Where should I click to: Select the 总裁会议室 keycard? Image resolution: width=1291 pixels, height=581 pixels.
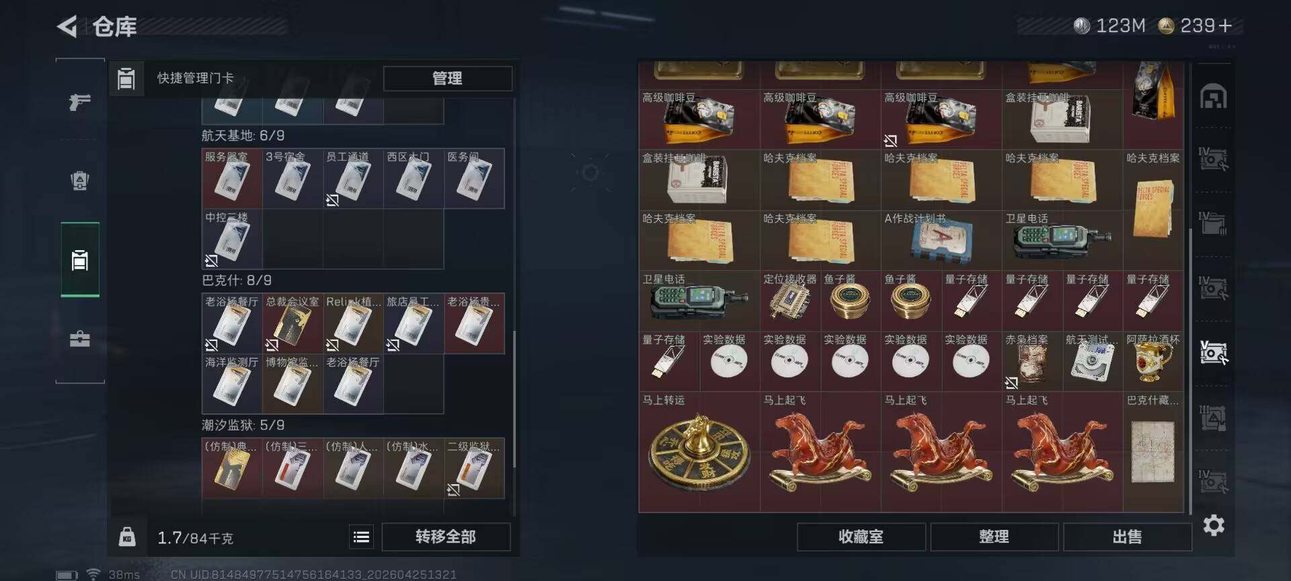[x=292, y=323]
